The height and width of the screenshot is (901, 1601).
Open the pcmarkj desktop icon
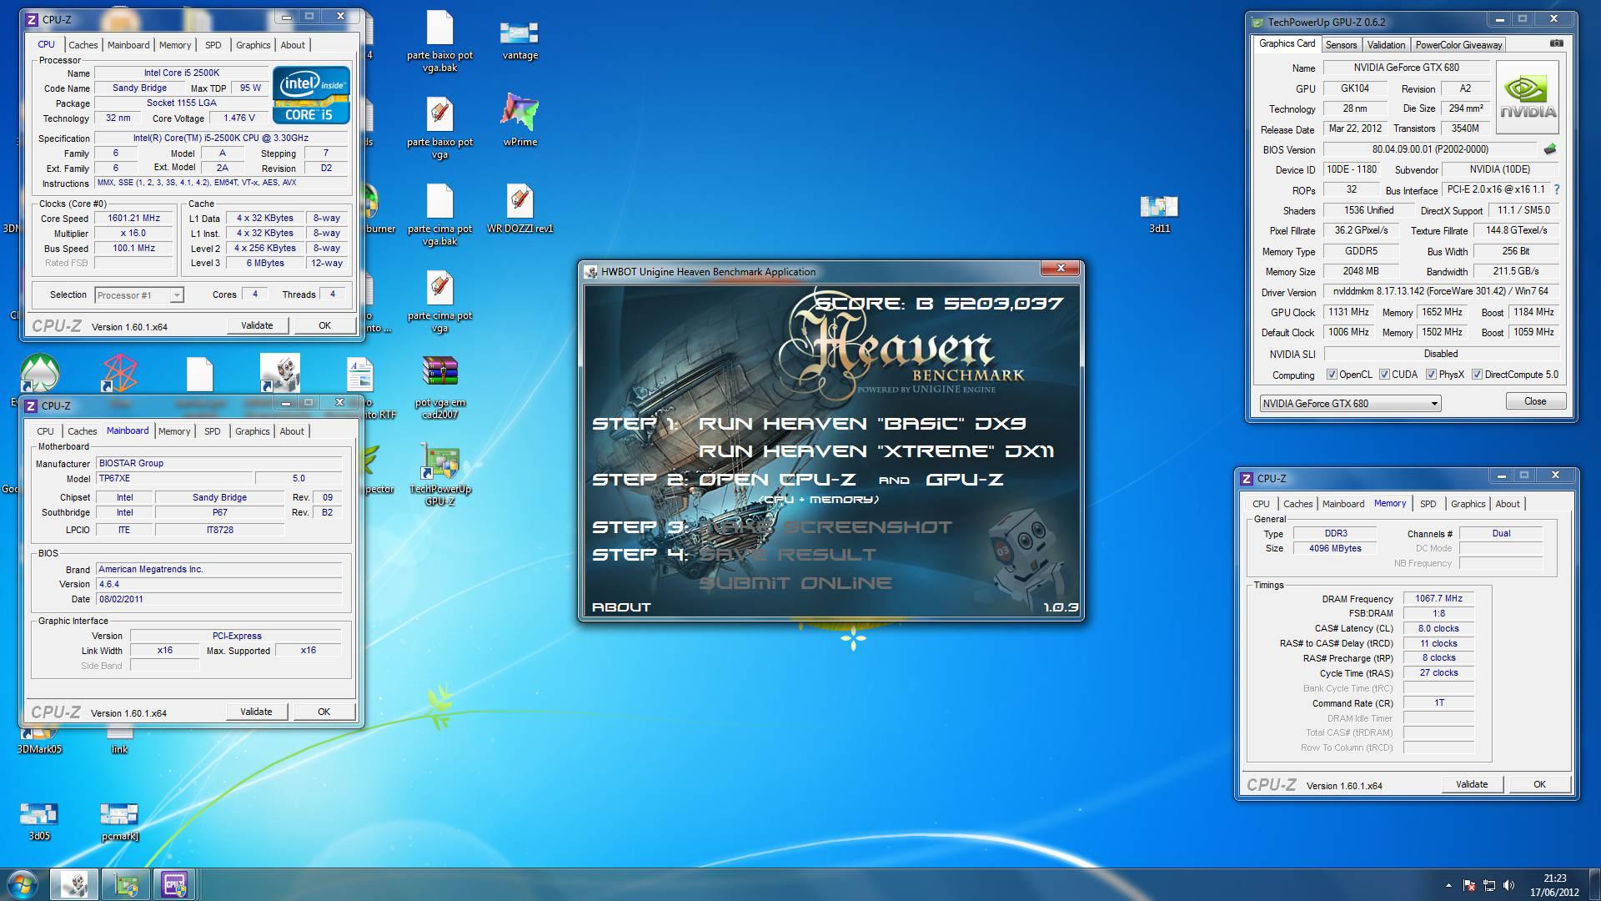point(119,821)
